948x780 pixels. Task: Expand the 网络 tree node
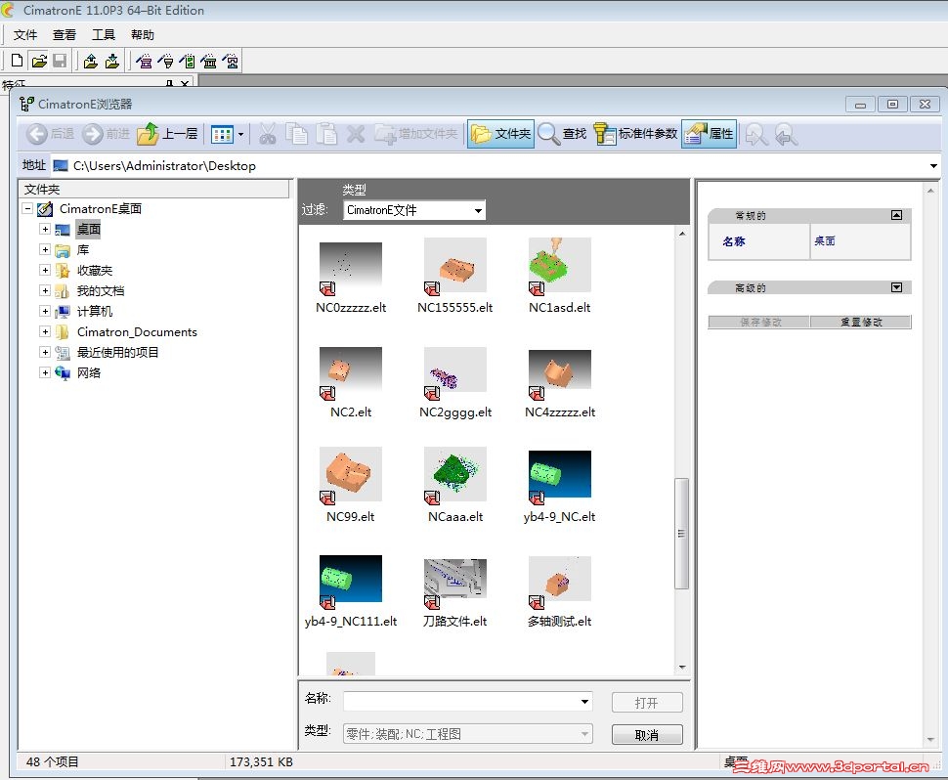point(45,372)
